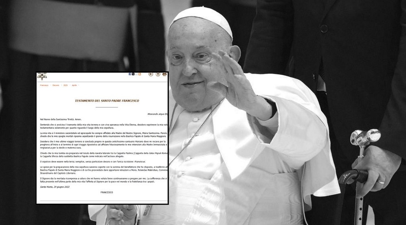Click the Testamento del Santo Padre Francesco heading
This screenshot has height=225, width=406.
pyautogui.click(x=107, y=100)
